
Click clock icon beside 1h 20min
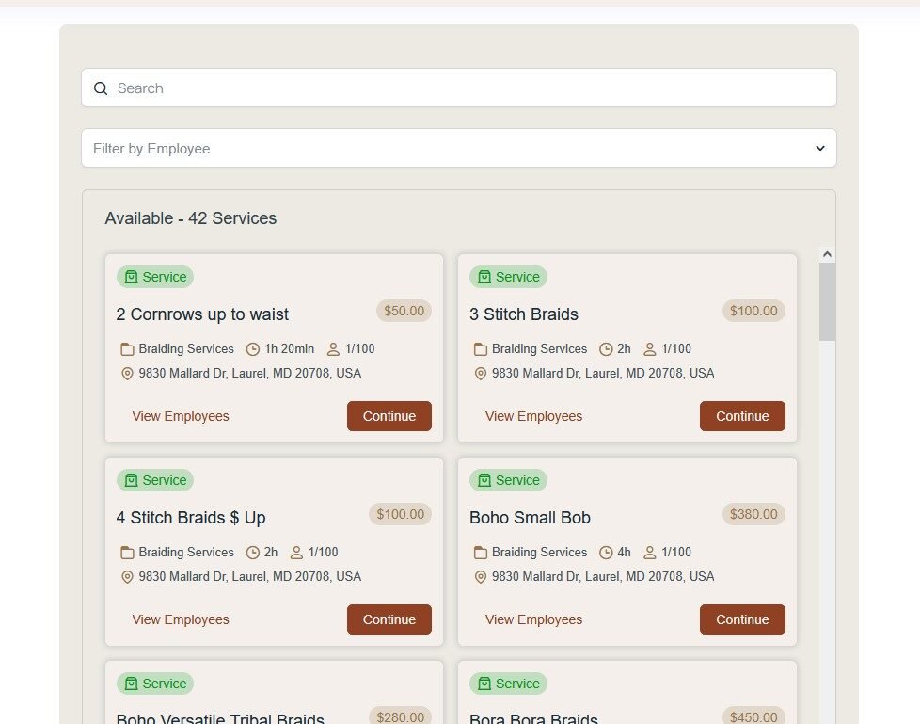click(253, 349)
